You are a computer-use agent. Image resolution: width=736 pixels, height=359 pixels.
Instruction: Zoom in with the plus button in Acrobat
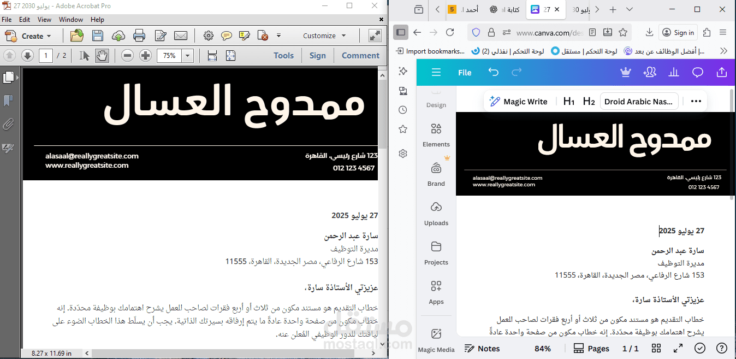pyautogui.click(x=145, y=55)
